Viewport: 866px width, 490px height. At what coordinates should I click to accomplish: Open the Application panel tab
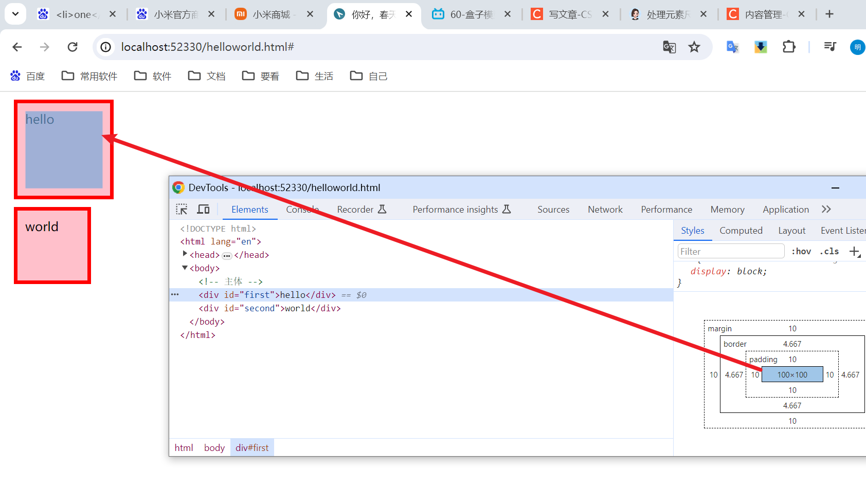(786, 210)
